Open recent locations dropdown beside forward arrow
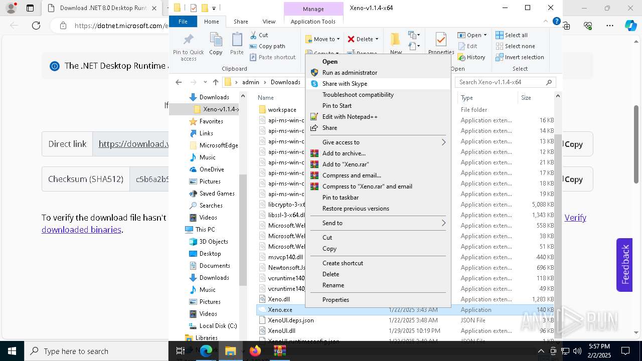The height and width of the screenshot is (361, 642). (x=205, y=82)
